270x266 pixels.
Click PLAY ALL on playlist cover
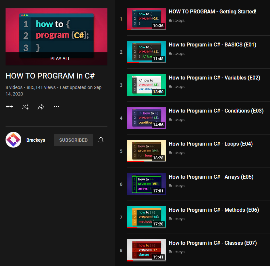[x=60, y=59]
